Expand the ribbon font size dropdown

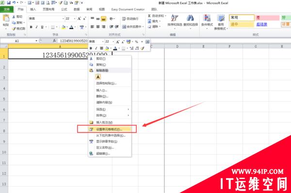[x=75, y=18]
